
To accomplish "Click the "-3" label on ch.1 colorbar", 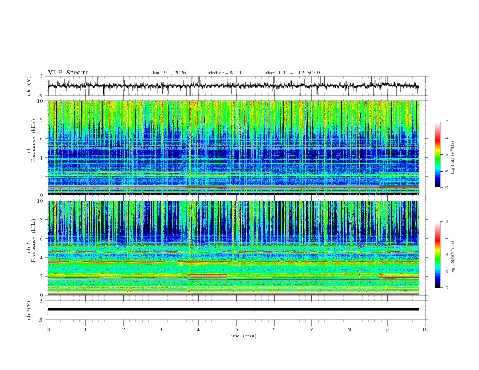I will coord(446,122).
